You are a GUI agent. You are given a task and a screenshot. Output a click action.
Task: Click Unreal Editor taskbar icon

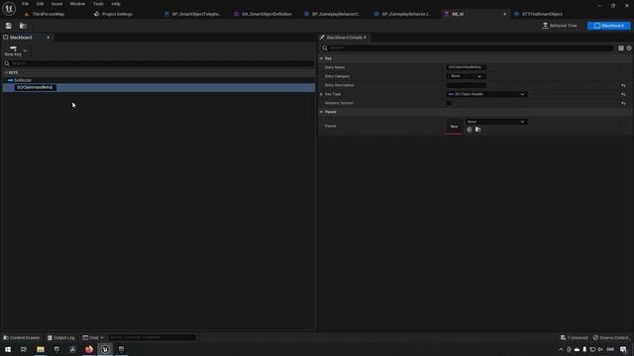coord(105,349)
